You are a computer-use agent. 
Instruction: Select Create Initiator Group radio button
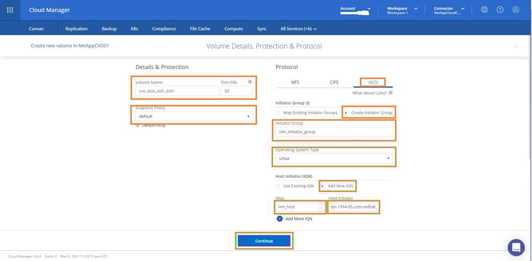coord(347,113)
